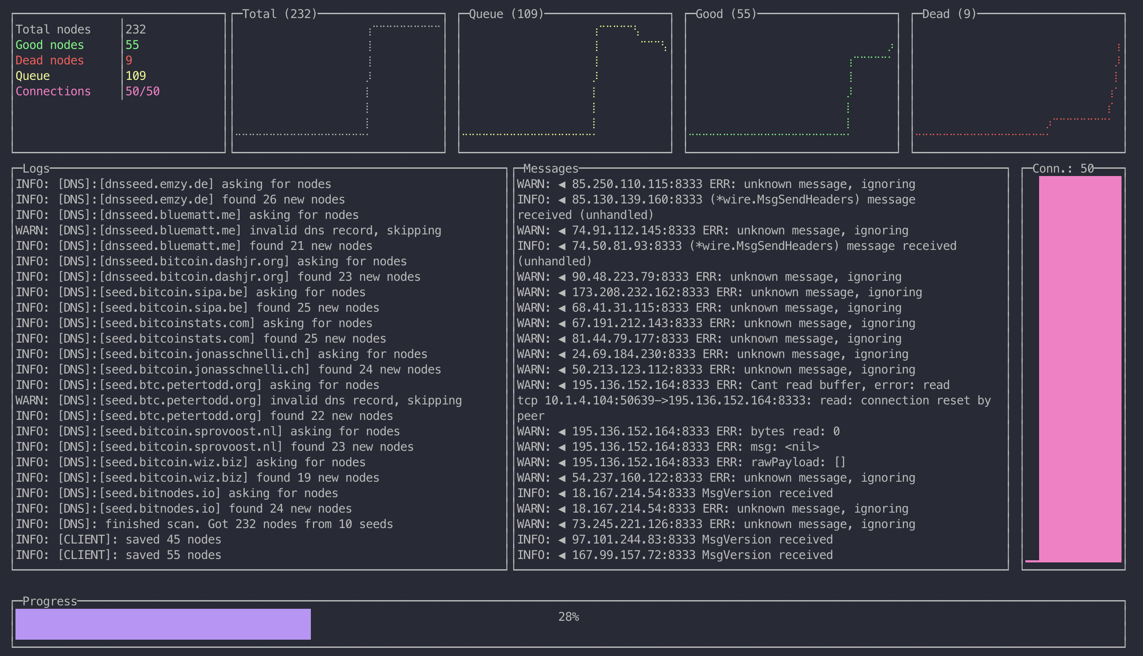Select the Good (55) panel title

(x=725, y=14)
